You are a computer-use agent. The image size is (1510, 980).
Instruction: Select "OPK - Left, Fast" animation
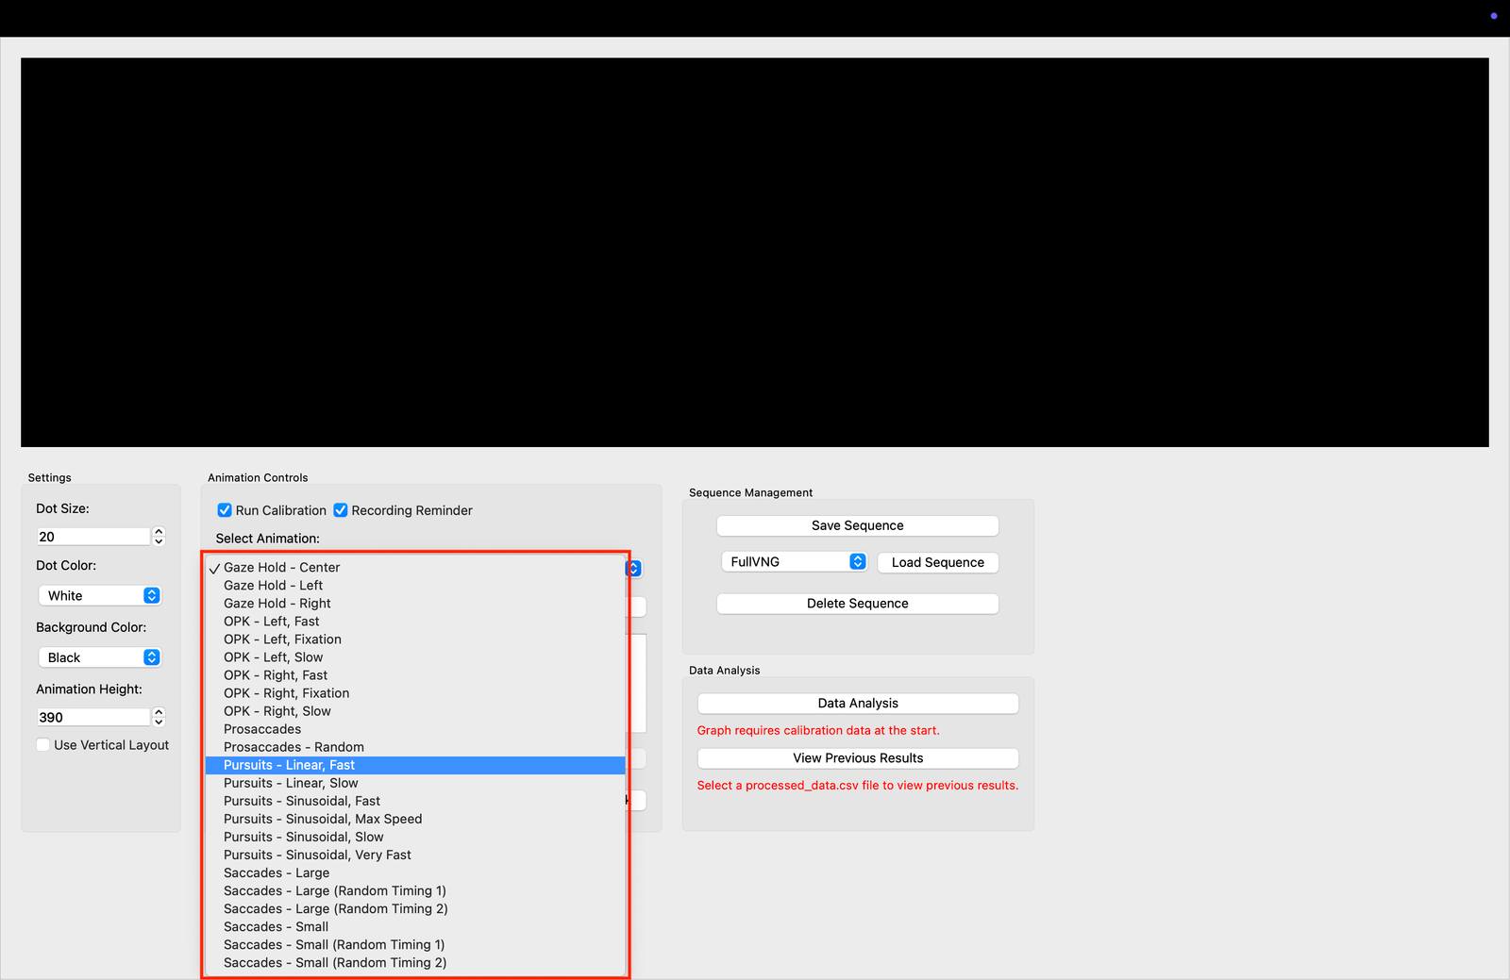[271, 621]
